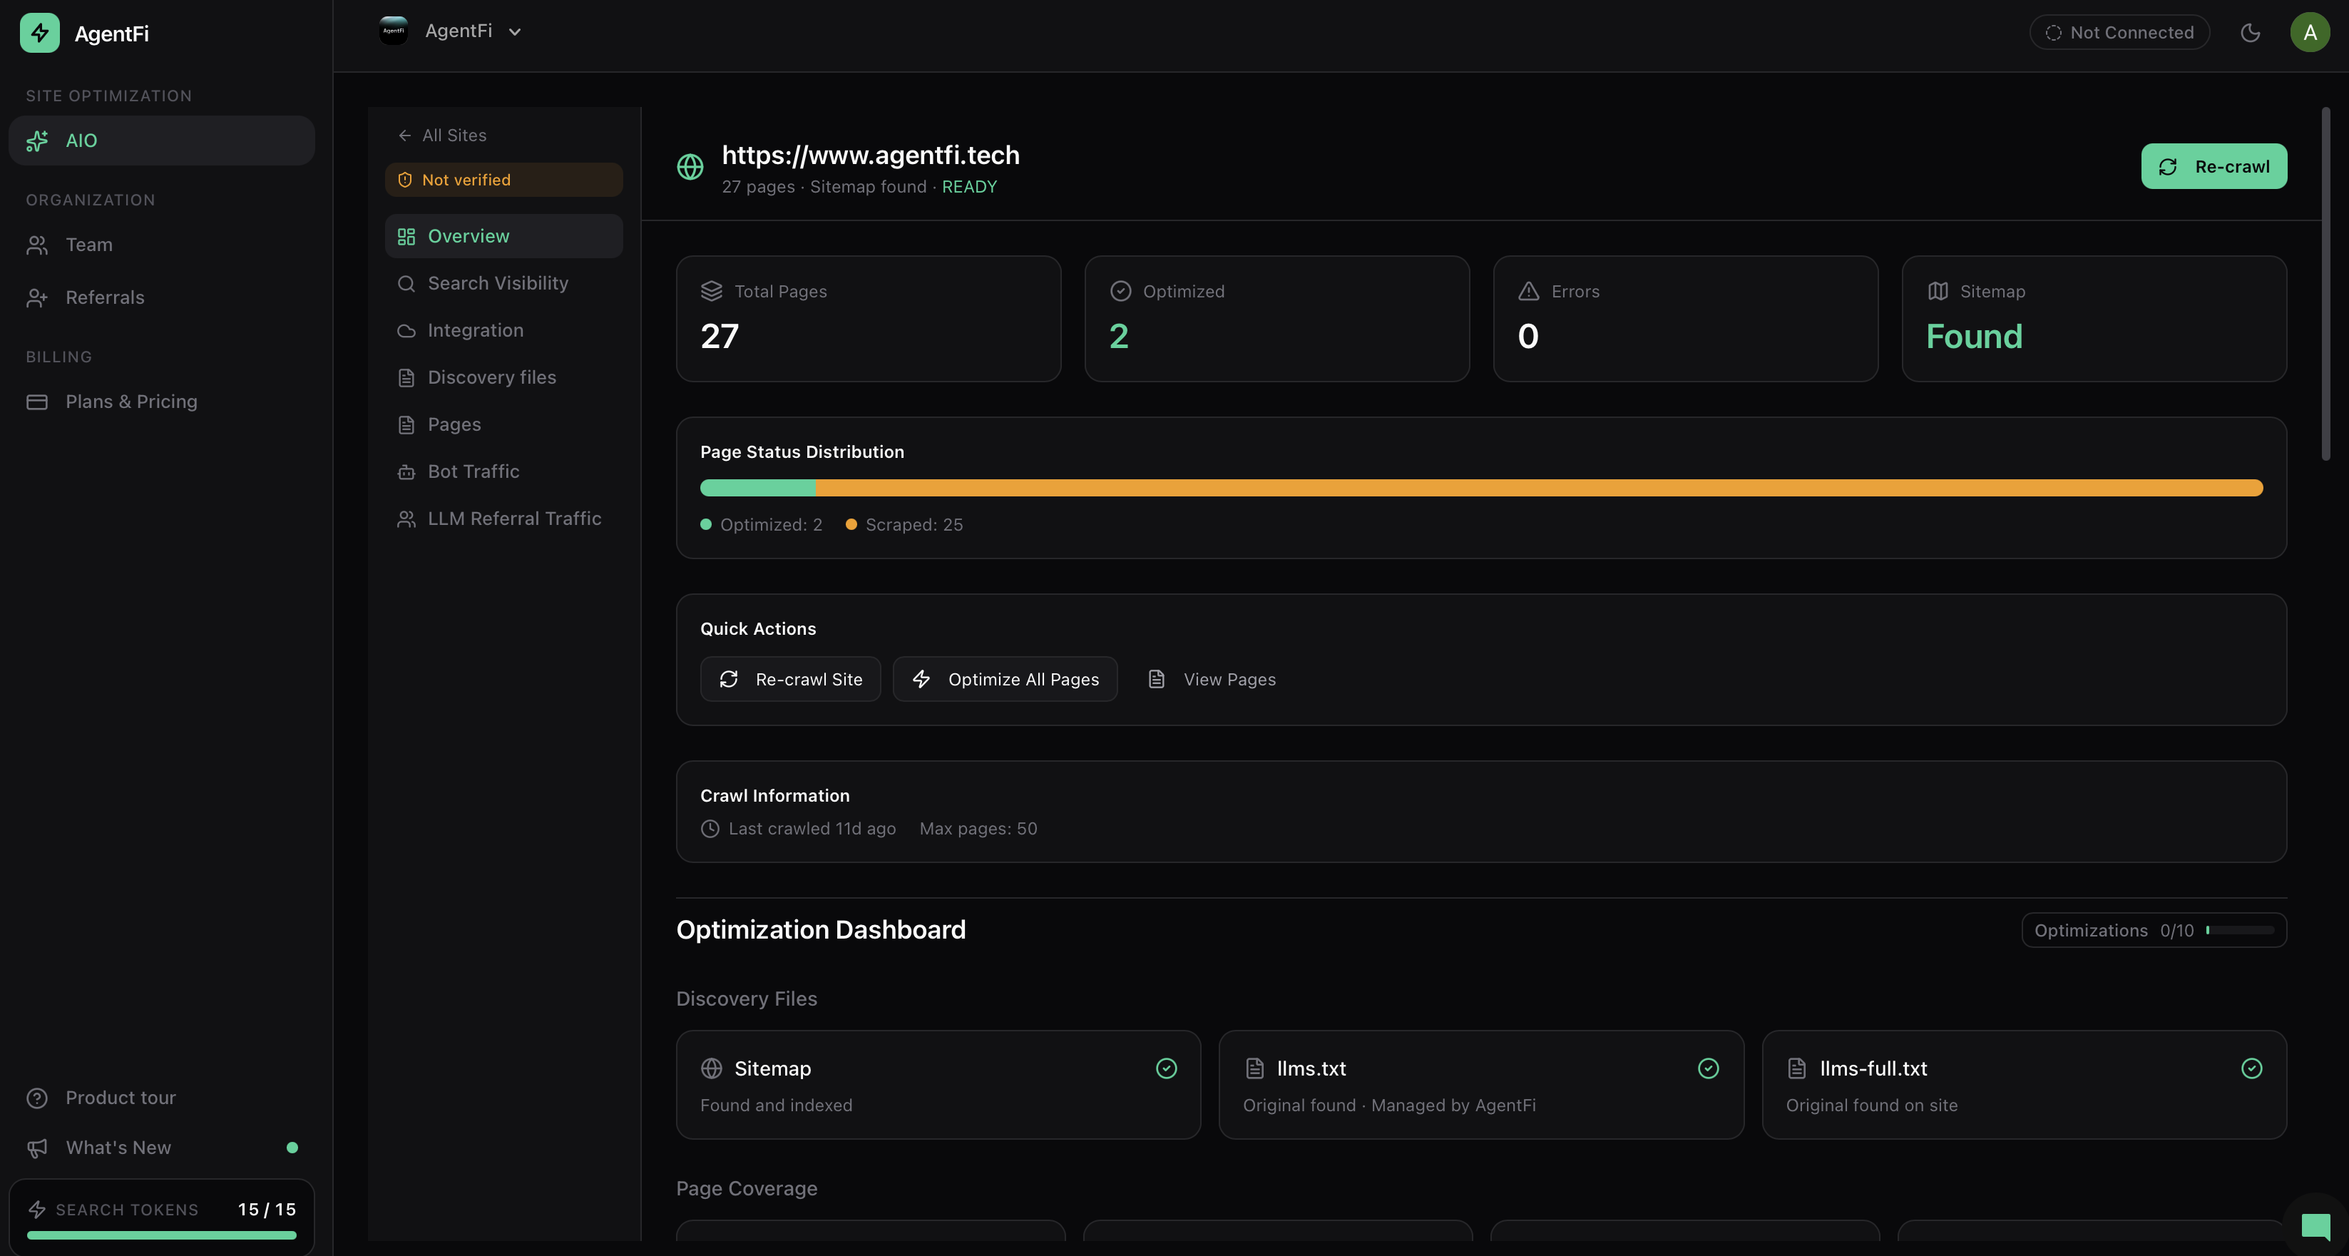Click View Pages quick action
2349x1256 pixels.
pyautogui.click(x=1211, y=680)
